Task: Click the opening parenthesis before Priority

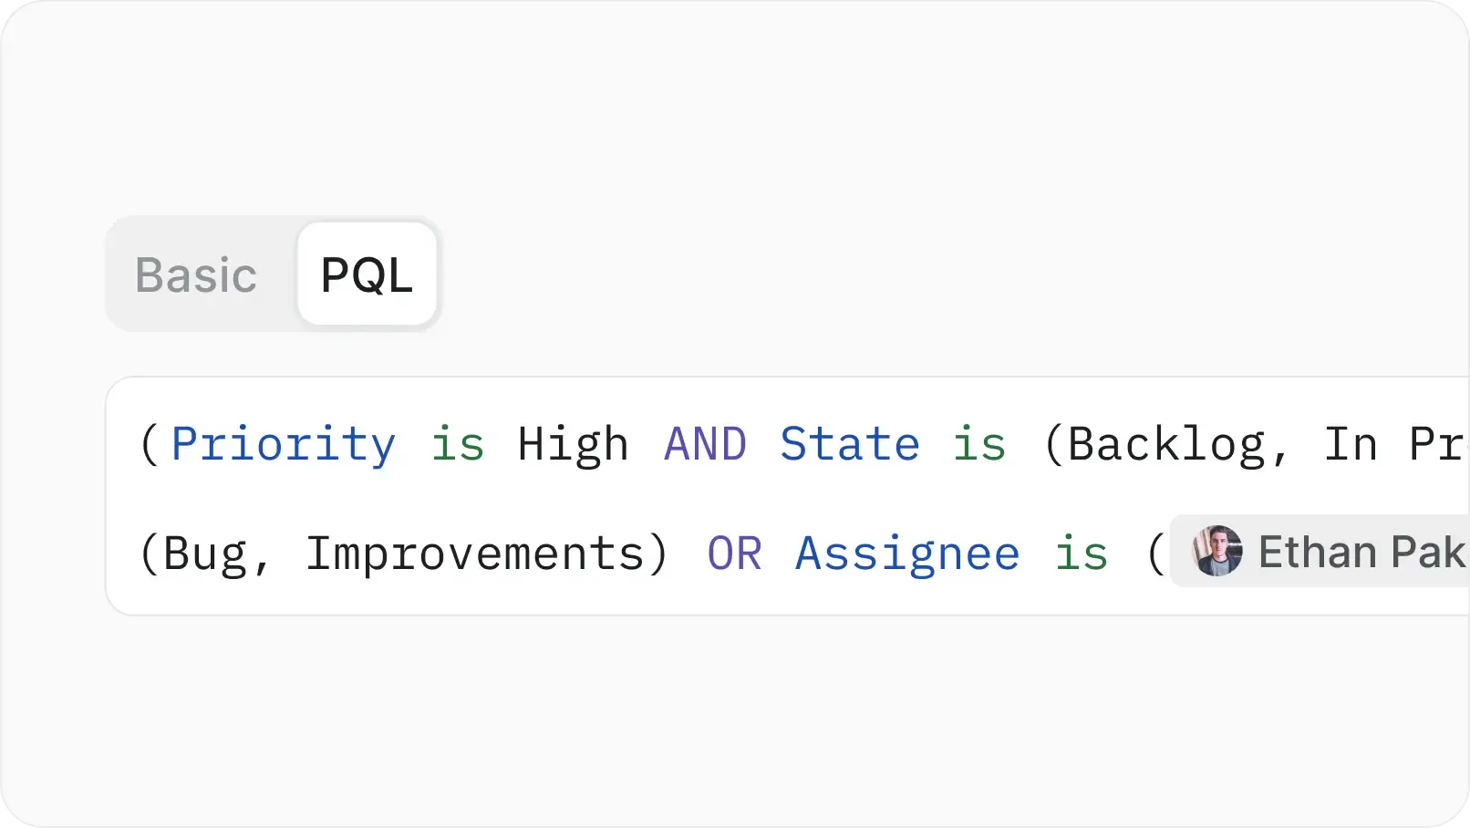Action: tap(149, 444)
